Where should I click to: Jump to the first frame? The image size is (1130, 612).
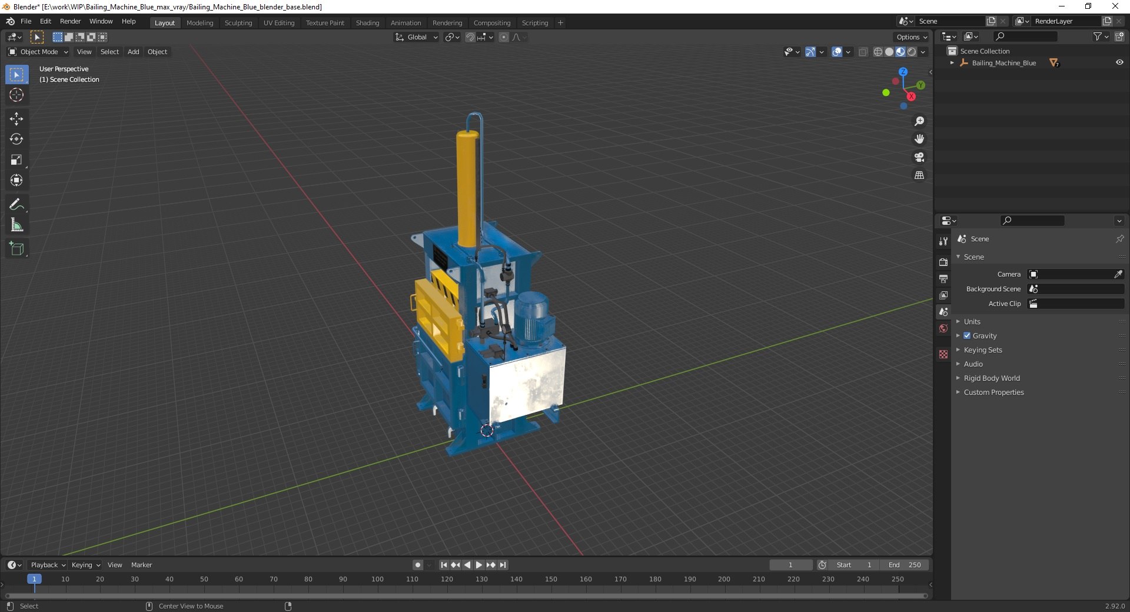point(444,565)
